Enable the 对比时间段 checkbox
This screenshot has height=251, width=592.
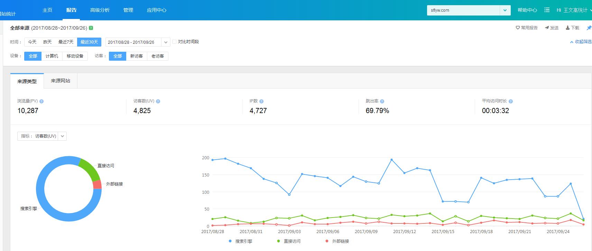click(174, 42)
